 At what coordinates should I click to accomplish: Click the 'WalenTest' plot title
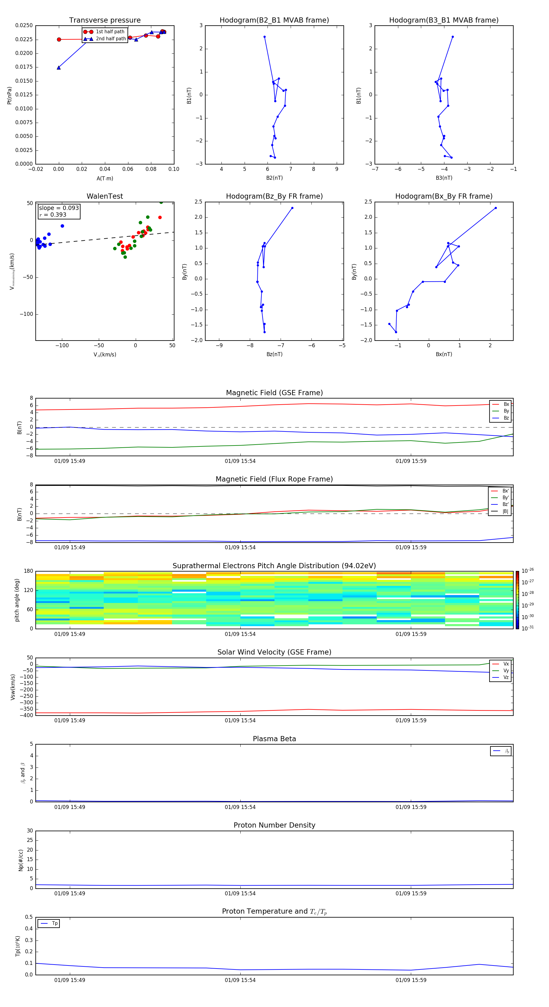point(105,196)
